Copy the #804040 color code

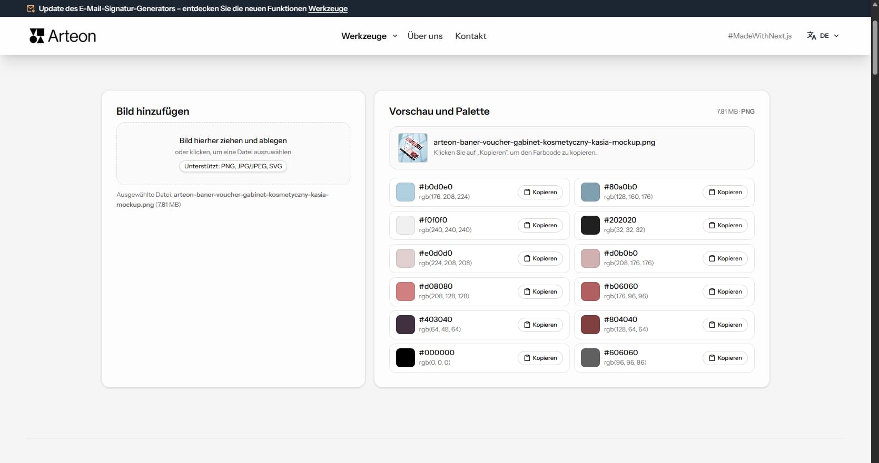coord(725,325)
